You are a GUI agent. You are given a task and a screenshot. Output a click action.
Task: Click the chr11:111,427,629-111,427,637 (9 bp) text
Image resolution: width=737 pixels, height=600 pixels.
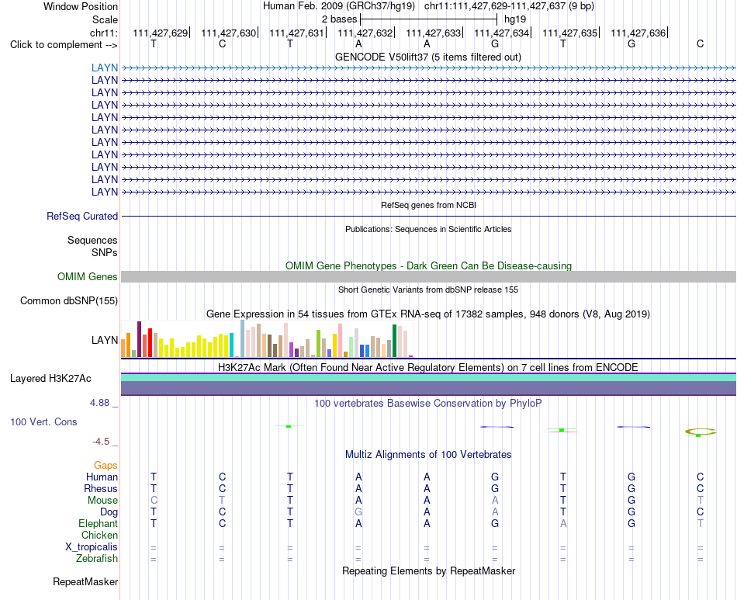click(509, 6)
